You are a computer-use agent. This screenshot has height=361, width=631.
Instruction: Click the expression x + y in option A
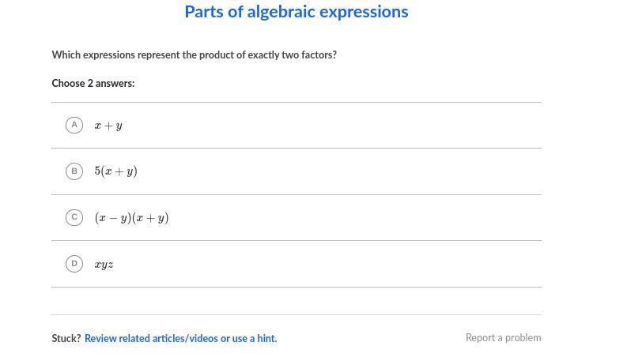click(x=108, y=126)
